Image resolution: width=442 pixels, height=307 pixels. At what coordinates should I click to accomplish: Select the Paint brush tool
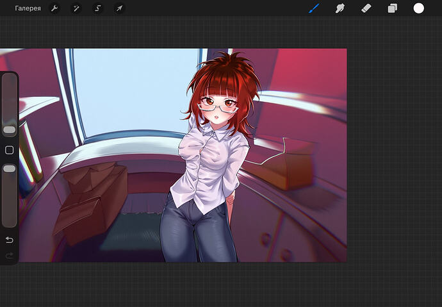click(314, 8)
